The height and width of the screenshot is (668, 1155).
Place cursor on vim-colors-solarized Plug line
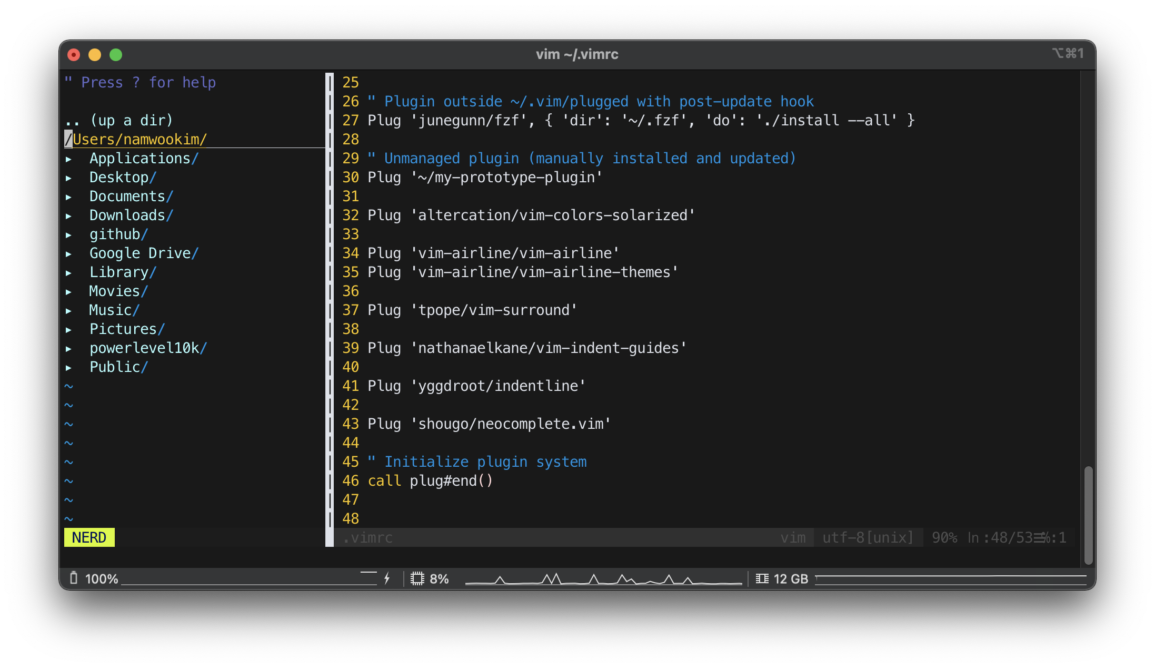531,215
